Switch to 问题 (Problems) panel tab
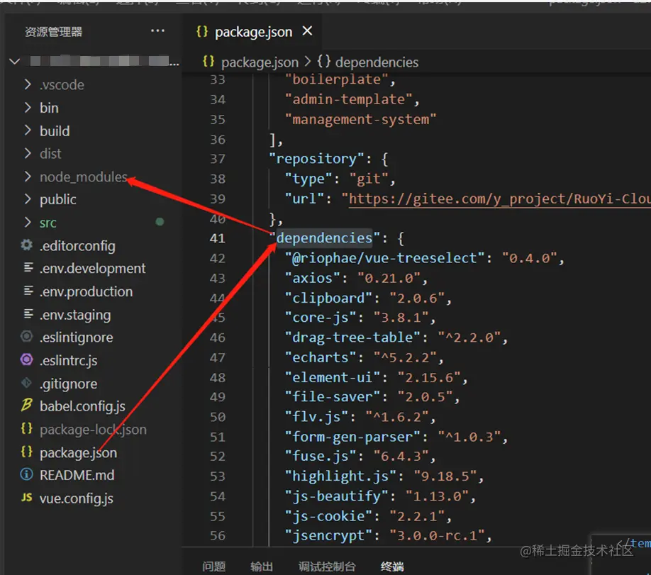The height and width of the screenshot is (575, 651). pyautogui.click(x=214, y=566)
